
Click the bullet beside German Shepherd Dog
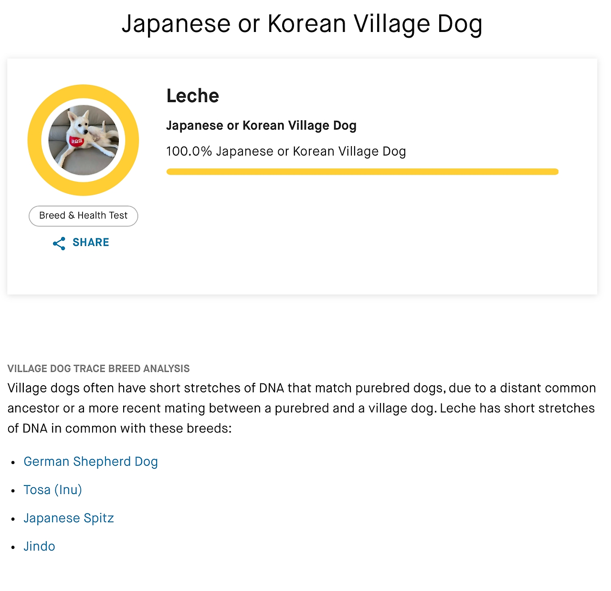13,463
